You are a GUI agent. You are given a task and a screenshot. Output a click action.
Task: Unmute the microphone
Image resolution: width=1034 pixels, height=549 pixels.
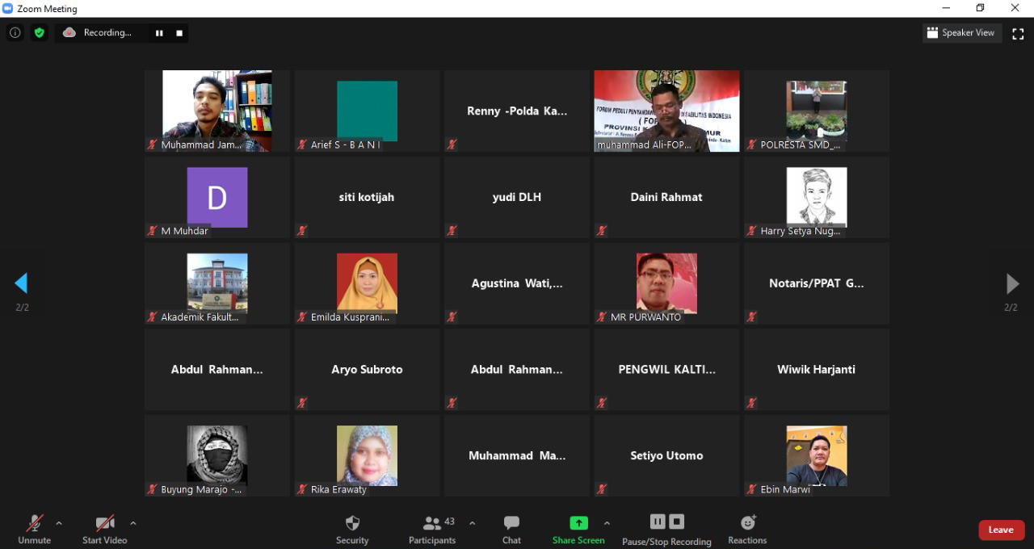point(35,529)
